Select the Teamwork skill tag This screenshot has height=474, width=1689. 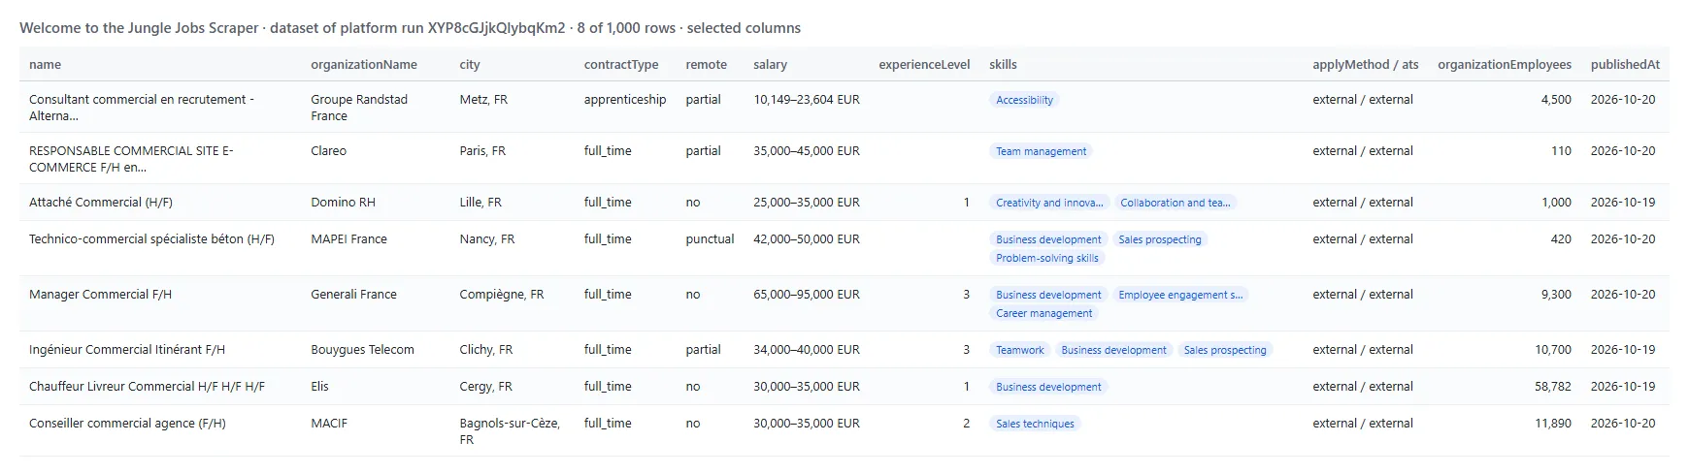tap(1019, 350)
